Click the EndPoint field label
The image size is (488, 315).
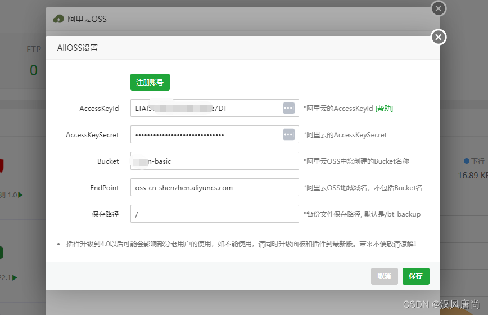tap(105, 188)
